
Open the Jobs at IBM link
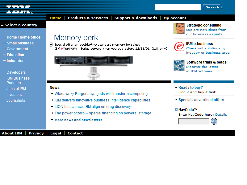[x=16, y=89]
